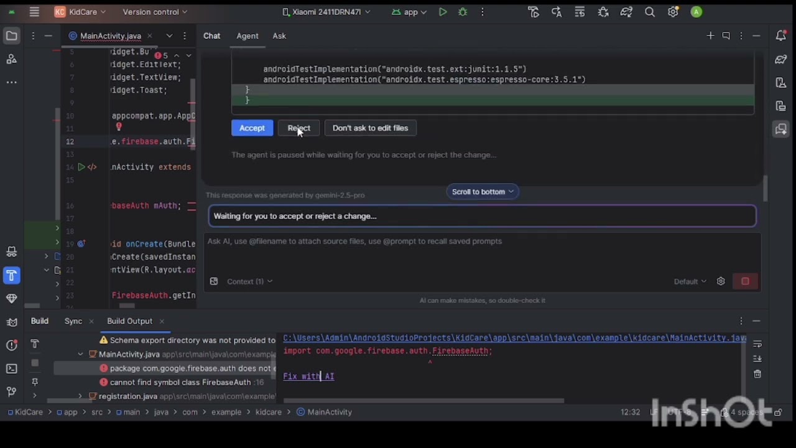Close the MainActivity.java editor tab
Screen dimensions: 796x448
149,36
